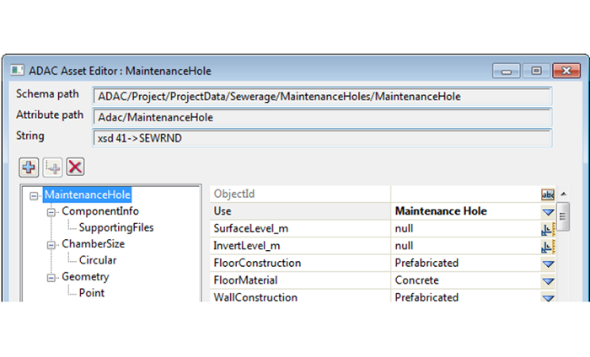Click the ObjectId value cell

[466, 194]
